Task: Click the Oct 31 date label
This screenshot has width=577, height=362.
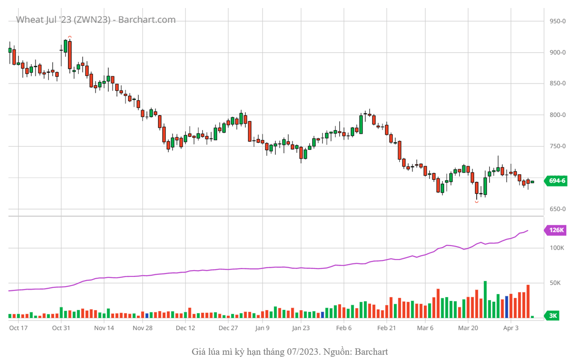Action: 61,328
